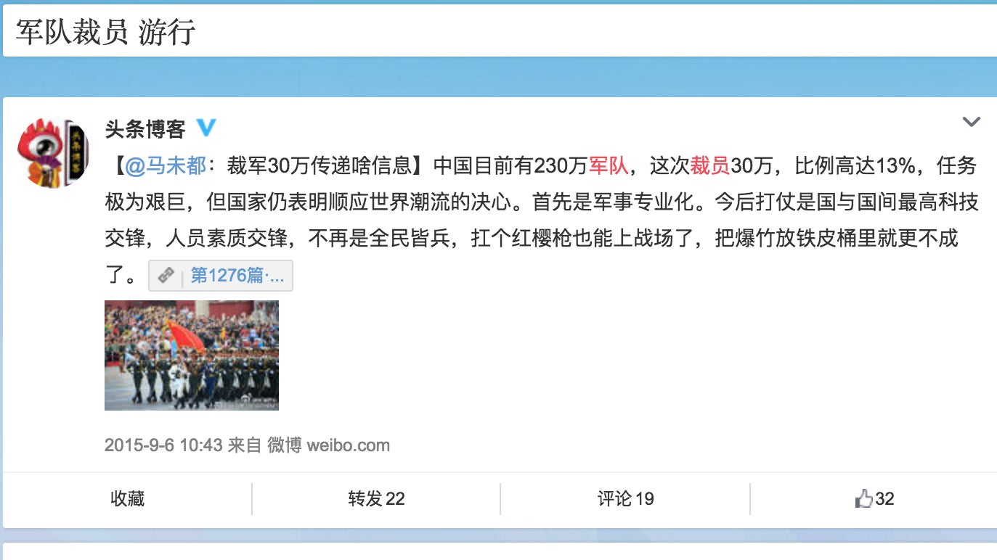Viewport: 997px width, 560px height.
Task: Click 转发 22 to repost
Action: (376, 499)
